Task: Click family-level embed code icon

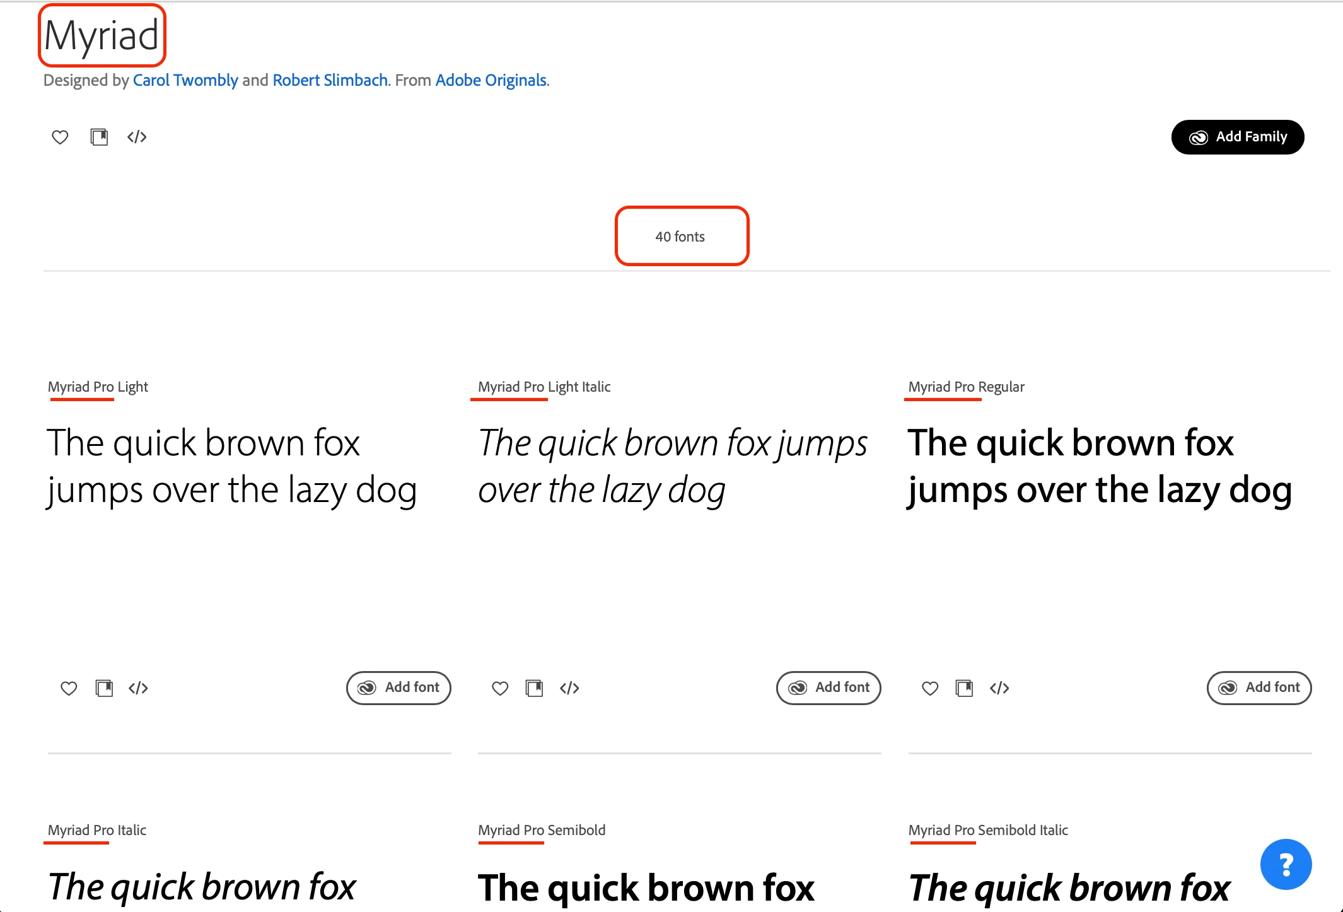Action: tap(137, 137)
